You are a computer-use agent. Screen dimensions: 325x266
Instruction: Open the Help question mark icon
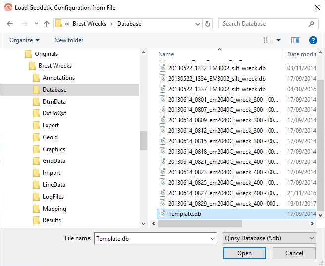313,40
